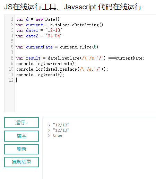Click the toLocaleDateString call on line 2
The width and height of the screenshot is (156, 179).
tap(79, 25)
